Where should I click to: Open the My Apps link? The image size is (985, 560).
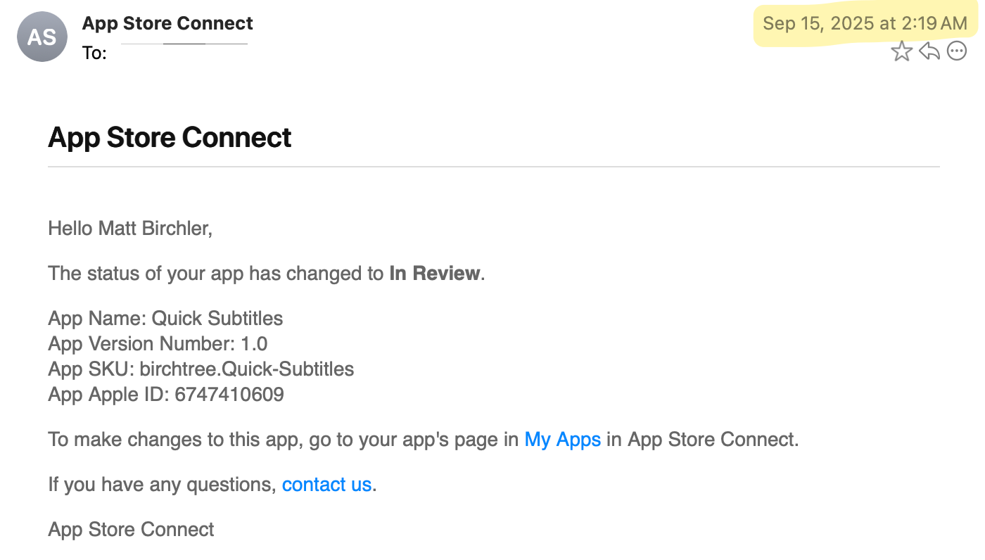click(563, 440)
